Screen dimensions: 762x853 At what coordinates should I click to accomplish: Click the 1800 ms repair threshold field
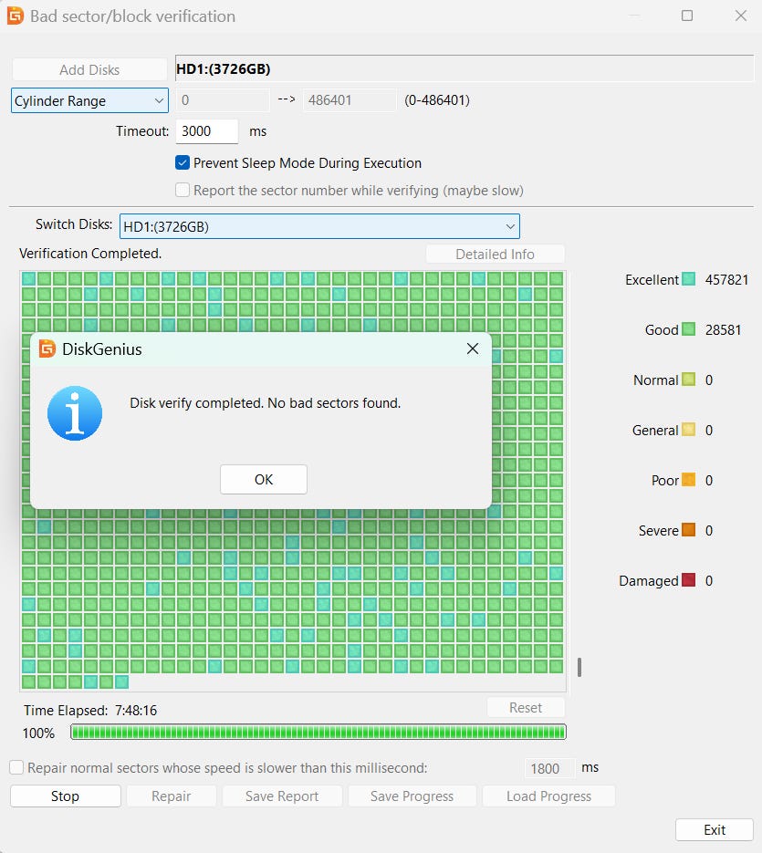click(x=549, y=768)
